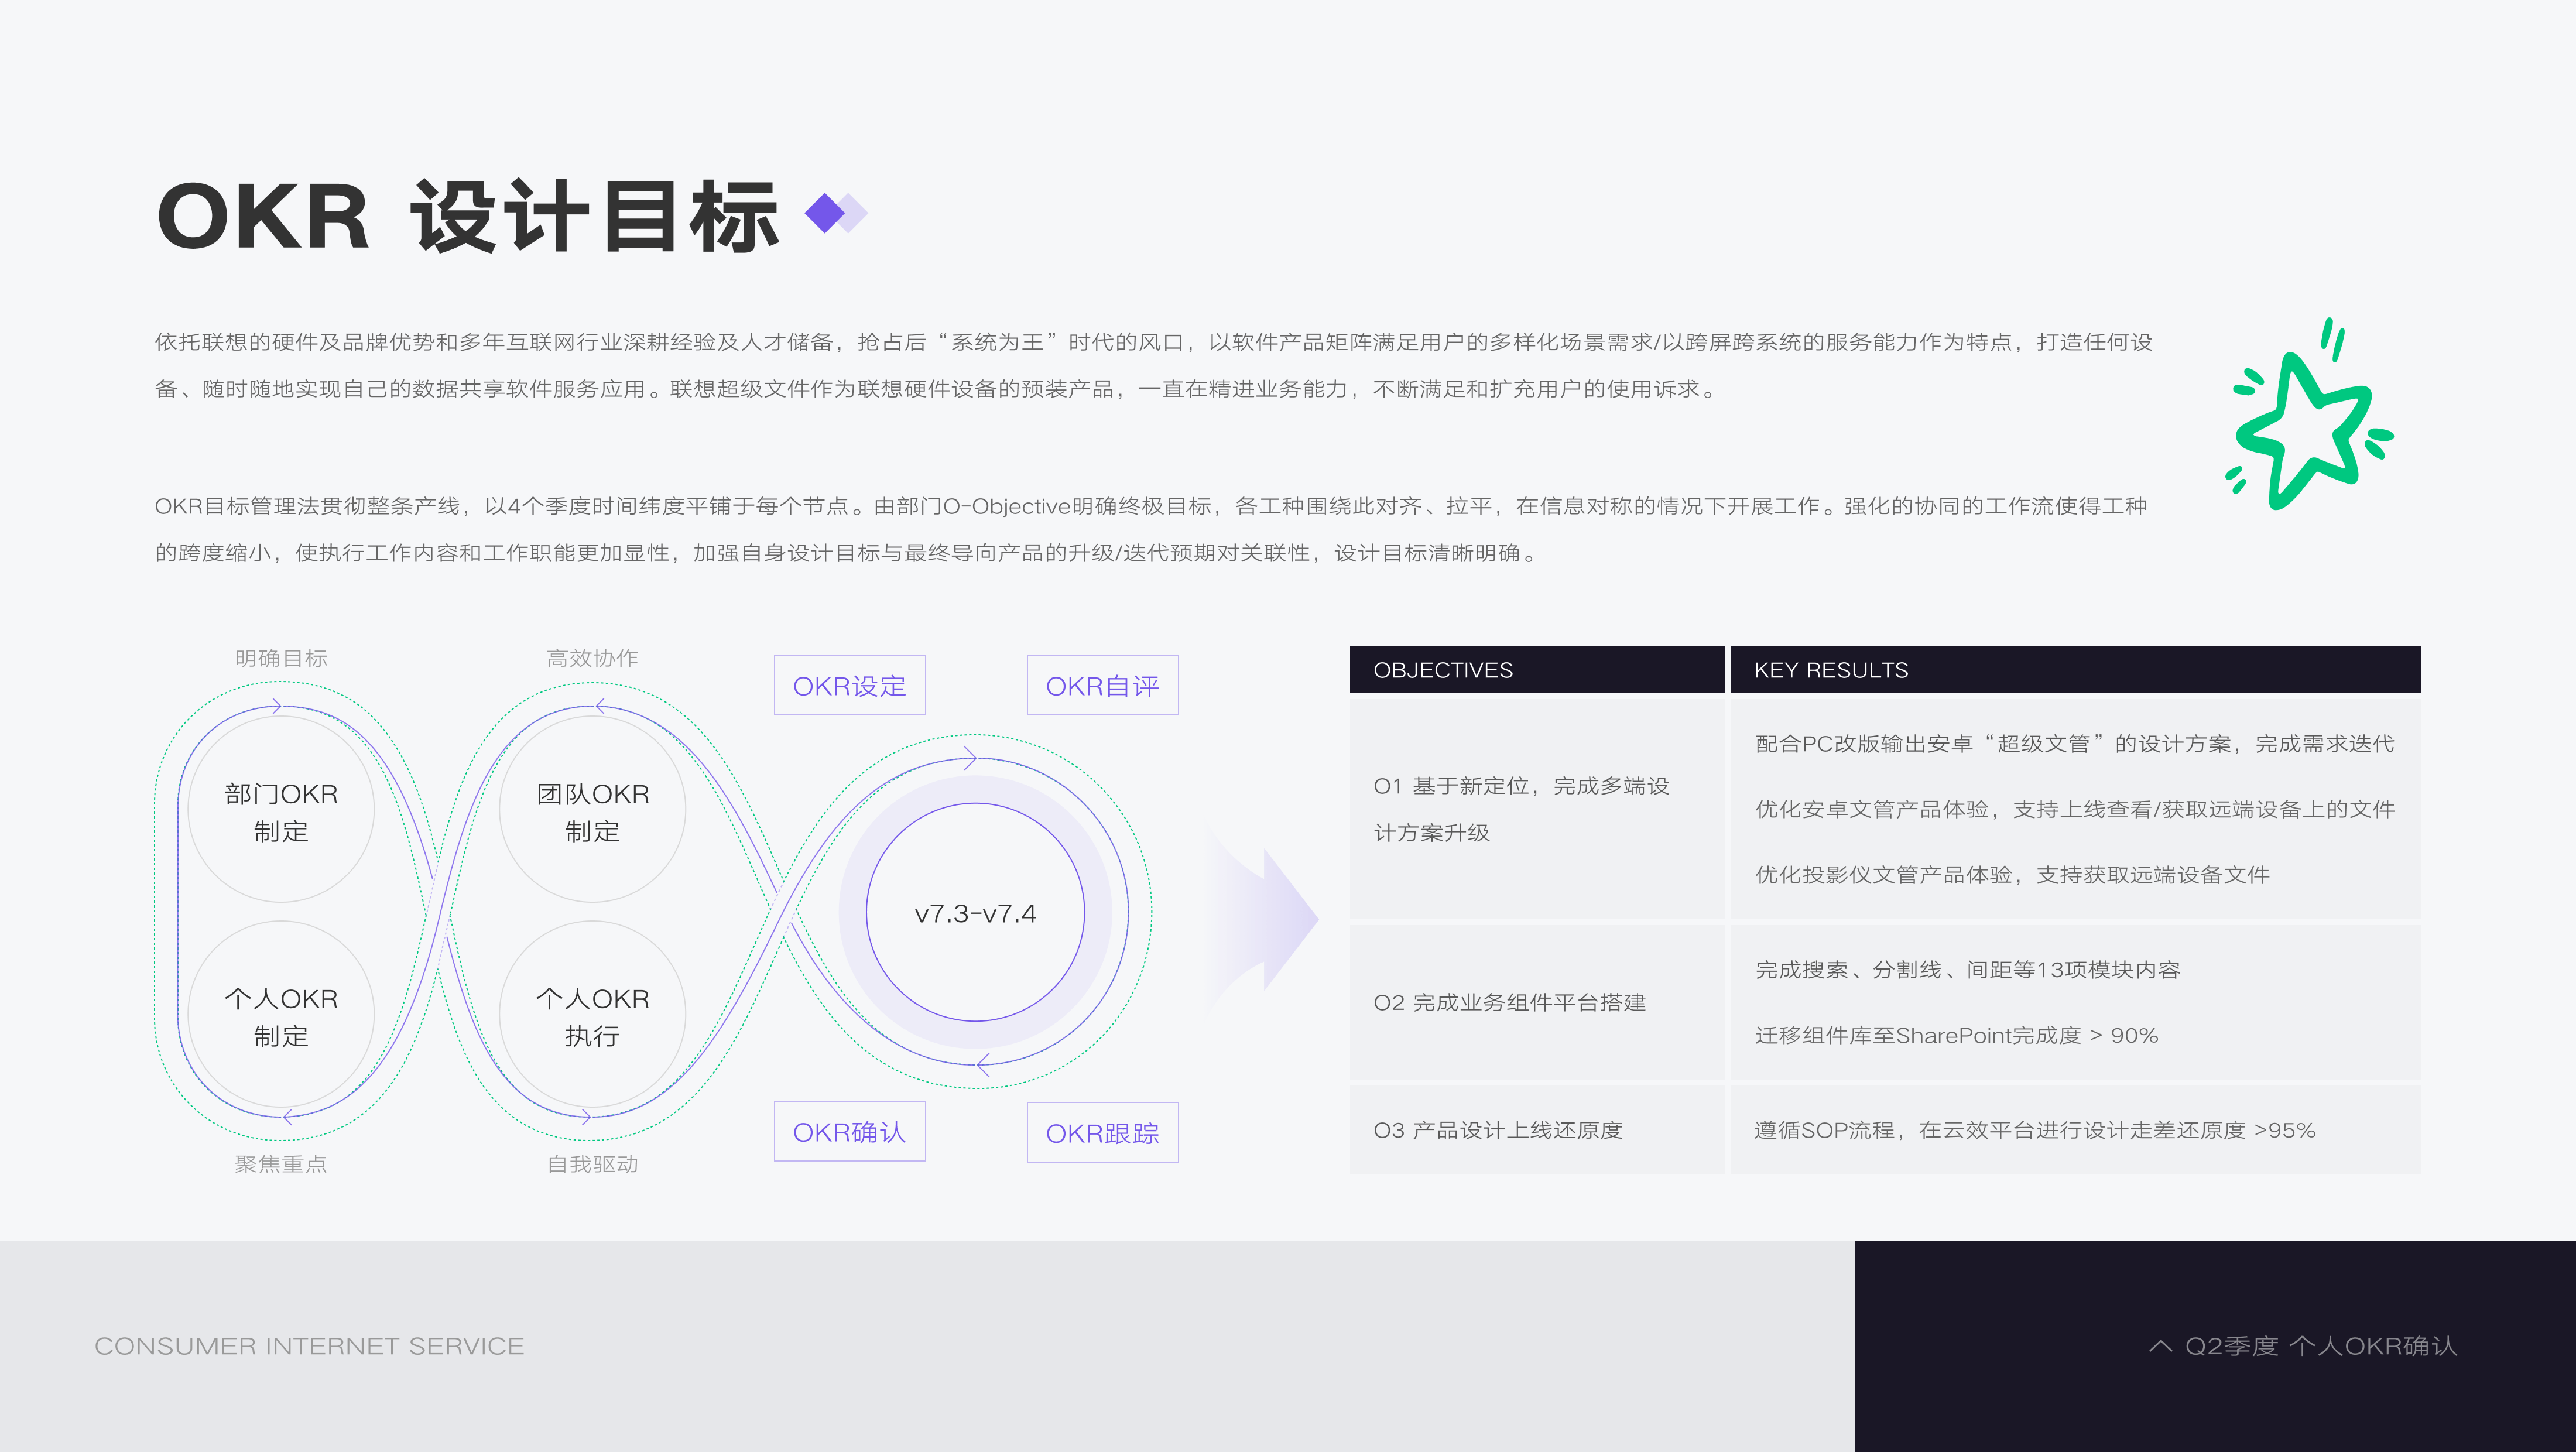Image resolution: width=2576 pixels, height=1452 pixels.
Task: Click the v7.3-v7.4 version circle
Action: click(x=975, y=912)
